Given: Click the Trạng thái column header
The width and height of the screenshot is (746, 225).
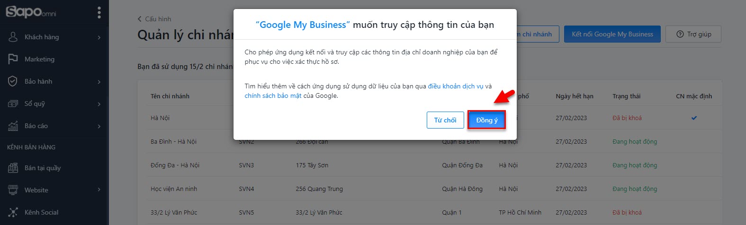Looking at the screenshot, I should pyautogui.click(x=626, y=96).
